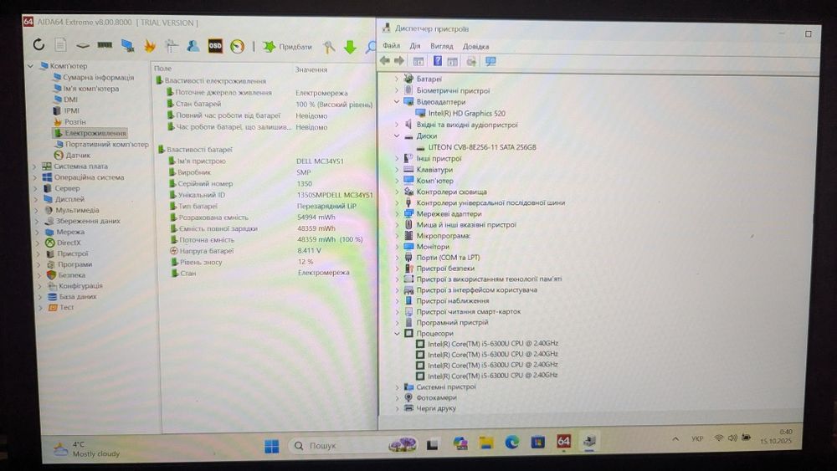Select Біометричні пристрої in Device Manager
Image resolution: width=837 pixels, height=471 pixels.
tap(453, 90)
